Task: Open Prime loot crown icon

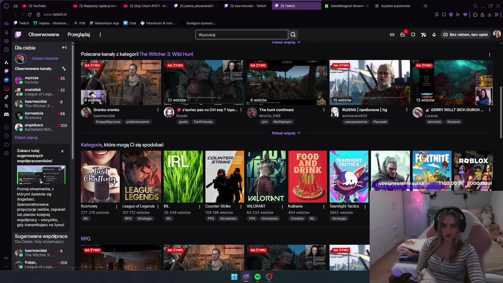Action: coord(392,35)
